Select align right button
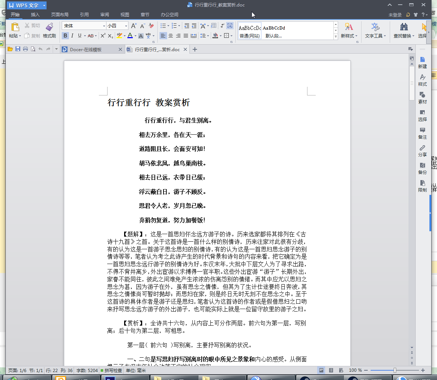The height and width of the screenshot is (380, 437). coord(178,36)
